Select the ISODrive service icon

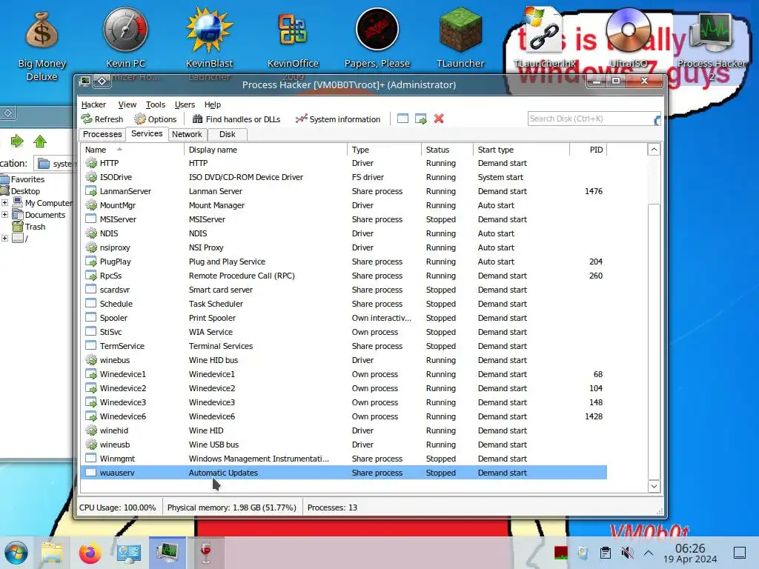[x=91, y=177]
